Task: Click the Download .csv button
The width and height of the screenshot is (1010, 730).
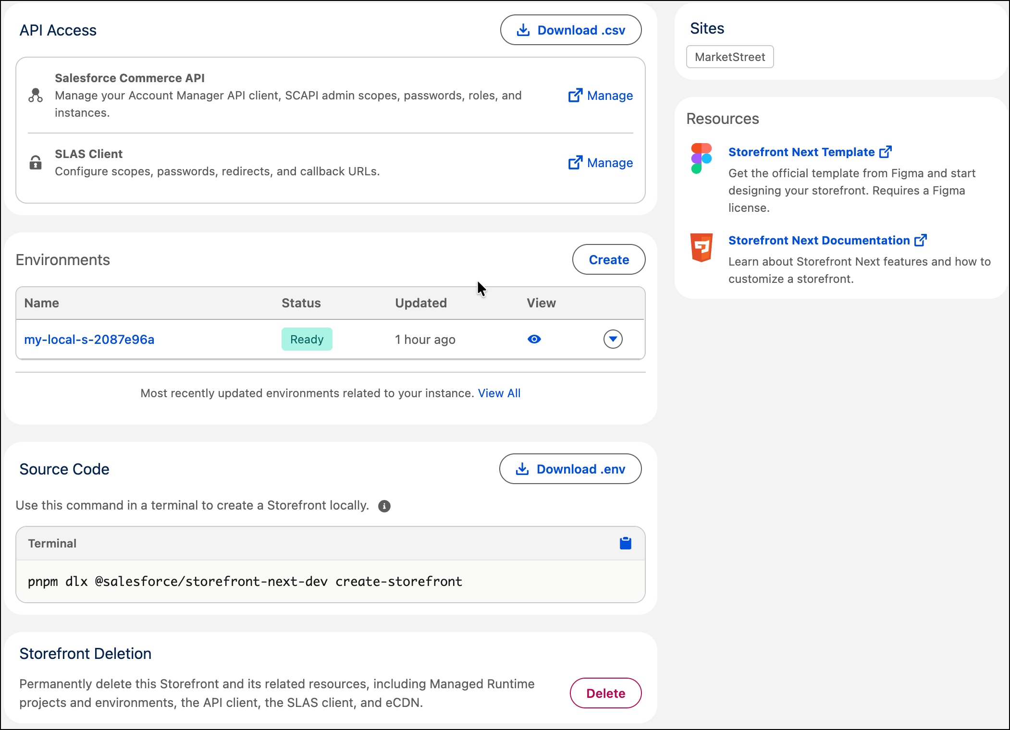Action: pyautogui.click(x=571, y=30)
